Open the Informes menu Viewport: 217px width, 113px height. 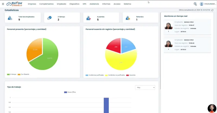click(x=106, y=4)
